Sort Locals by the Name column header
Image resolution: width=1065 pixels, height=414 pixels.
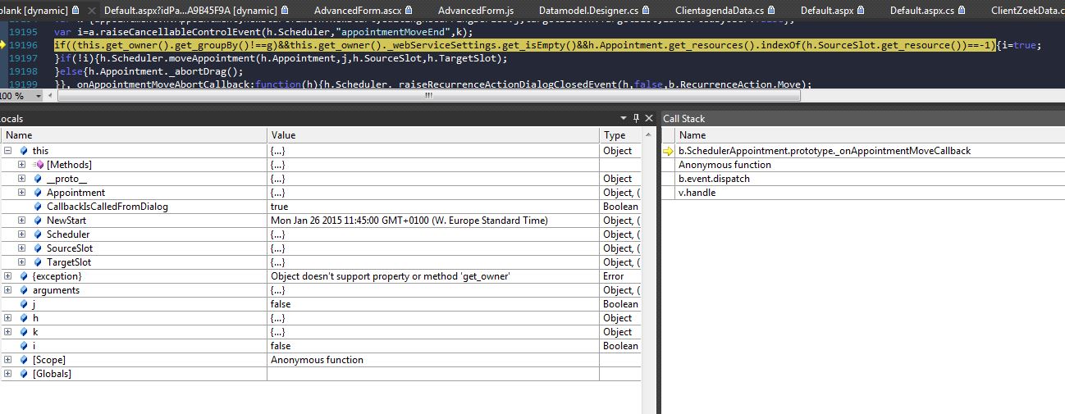(x=134, y=135)
